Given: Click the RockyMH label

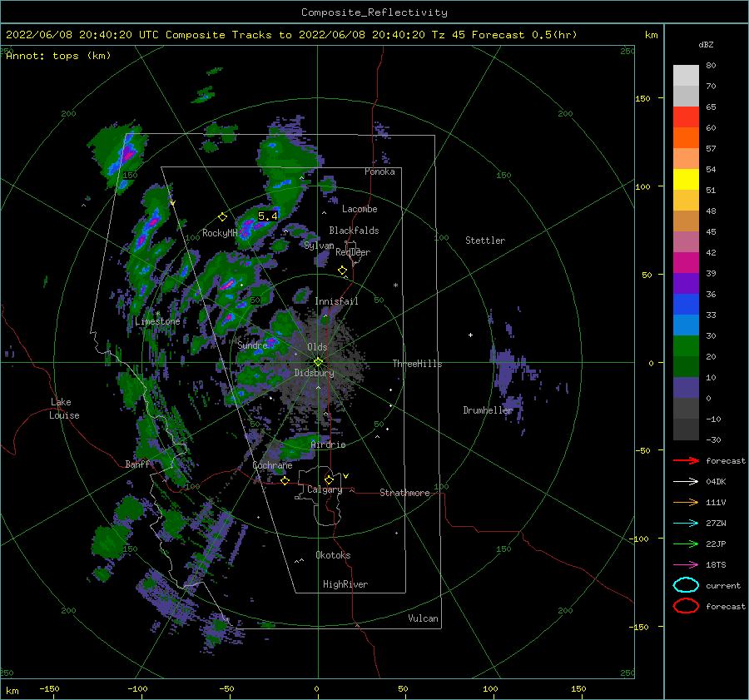Looking at the screenshot, I should 220,233.
